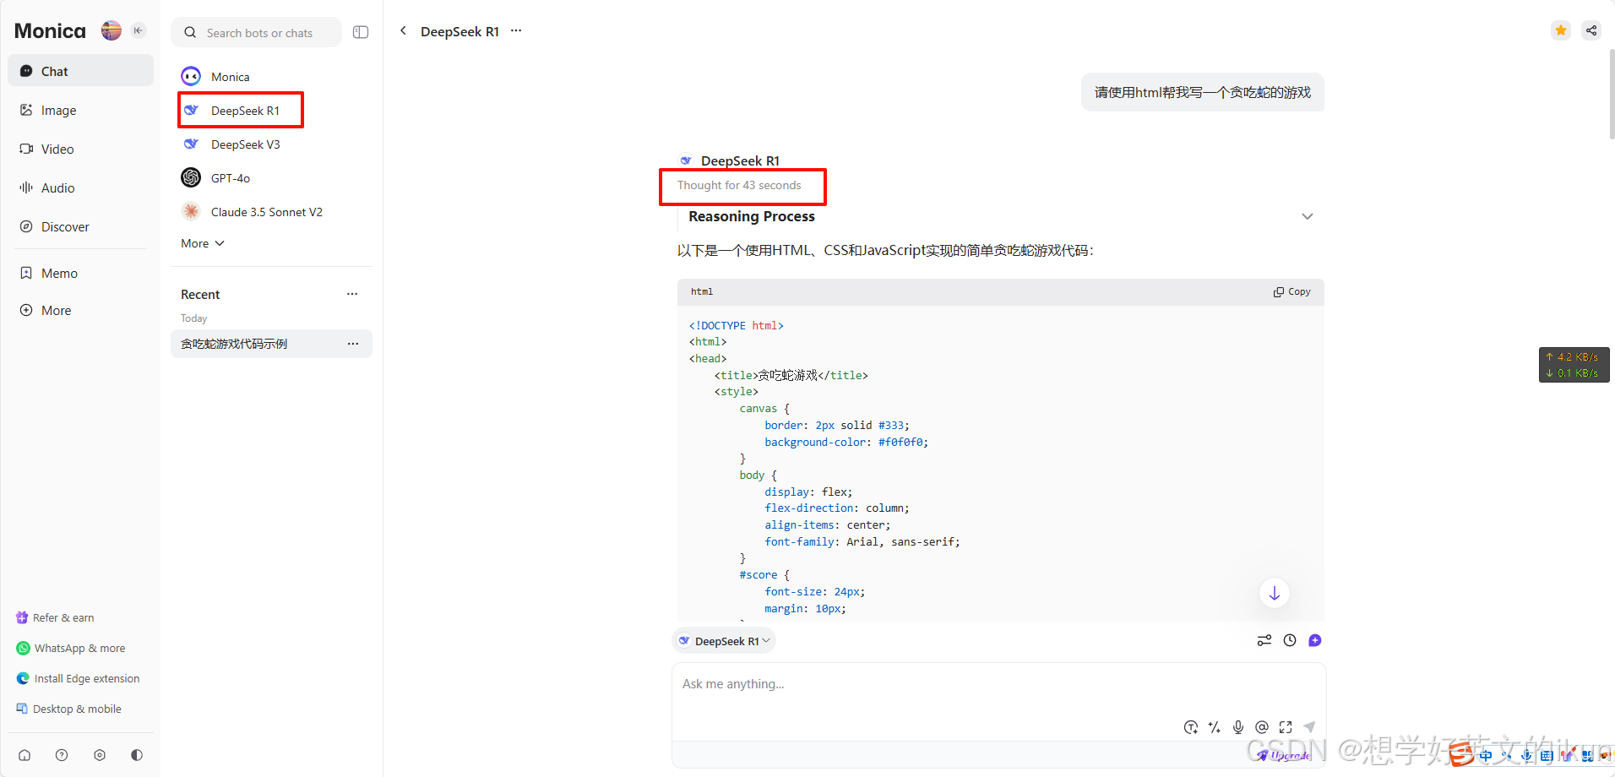Viewport: 1615px width, 777px height.
Task: Focus the Ask me anything input field
Action: (x=998, y=684)
